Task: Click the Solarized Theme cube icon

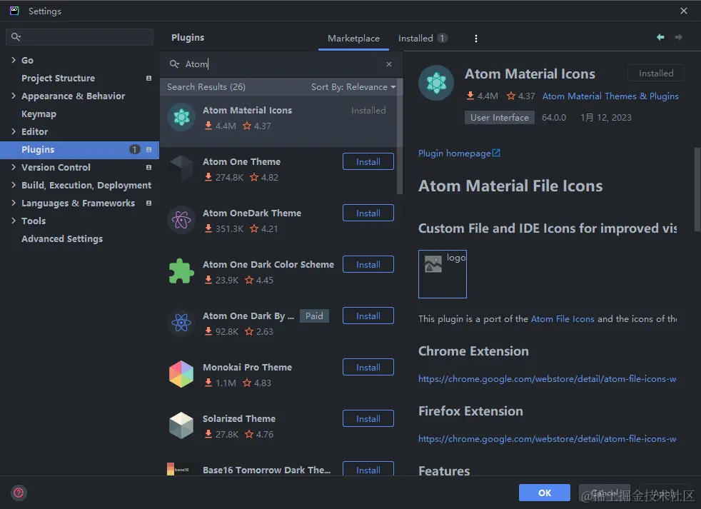Action: tap(181, 425)
